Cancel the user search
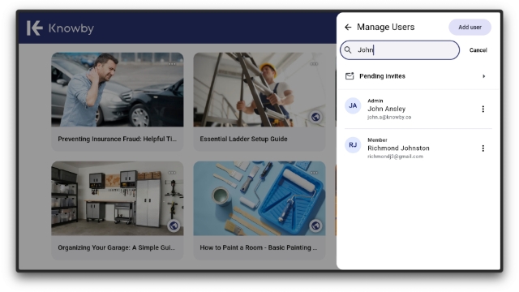519x292 pixels. click(478, 50)
